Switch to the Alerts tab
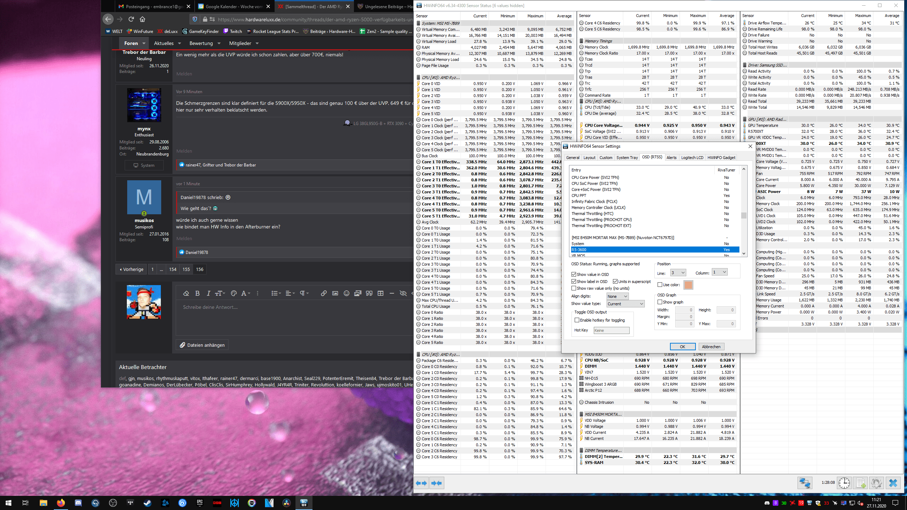The image size is (907, 510). coord(671,158)
